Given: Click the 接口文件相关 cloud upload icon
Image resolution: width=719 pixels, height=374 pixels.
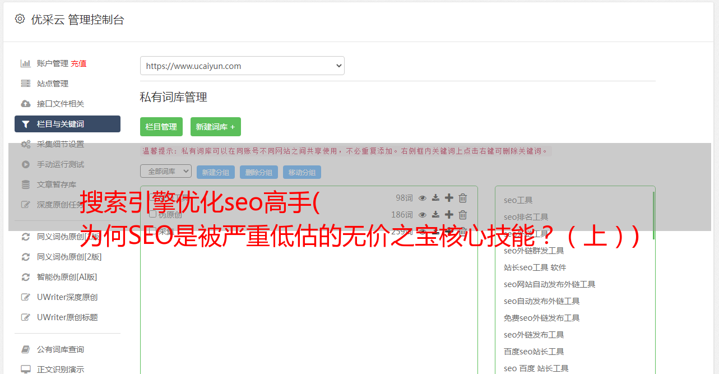Looking at the screenshot, I should [26, 104].
